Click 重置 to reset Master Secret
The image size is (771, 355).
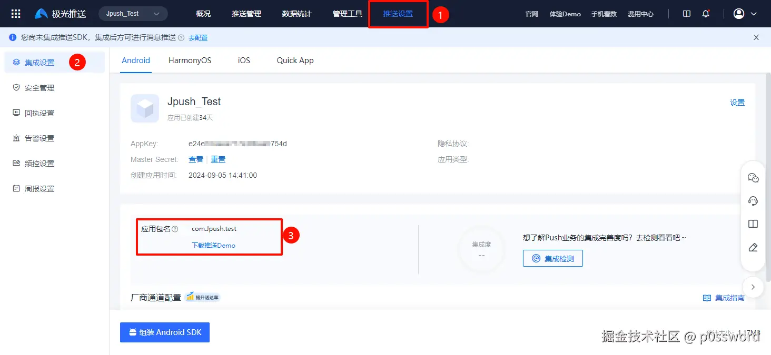(218, 159)
